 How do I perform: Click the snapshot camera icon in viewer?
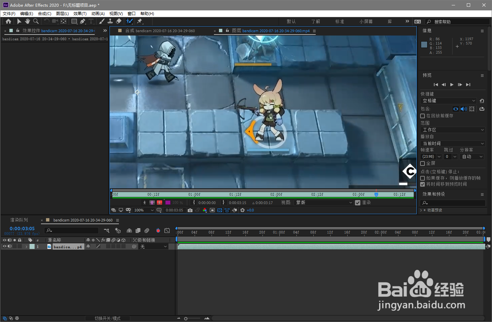[190, 210]
